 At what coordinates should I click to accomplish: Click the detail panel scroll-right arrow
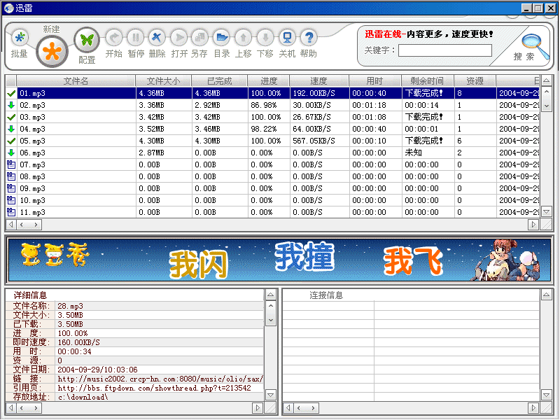tap(258, 408)
